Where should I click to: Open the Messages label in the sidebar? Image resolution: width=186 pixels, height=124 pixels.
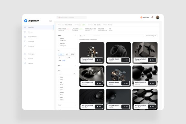tap(31, 54)
